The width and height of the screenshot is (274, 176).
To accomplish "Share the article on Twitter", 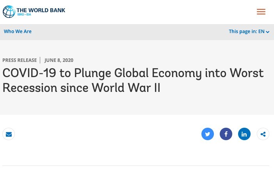I will 208,134.
